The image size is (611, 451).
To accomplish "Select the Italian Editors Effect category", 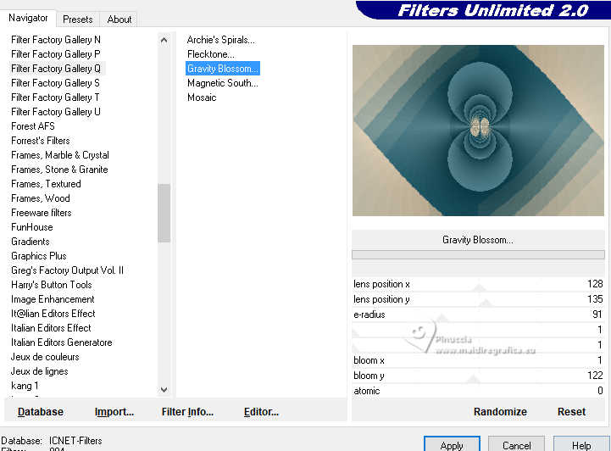I will click(51, 328).
